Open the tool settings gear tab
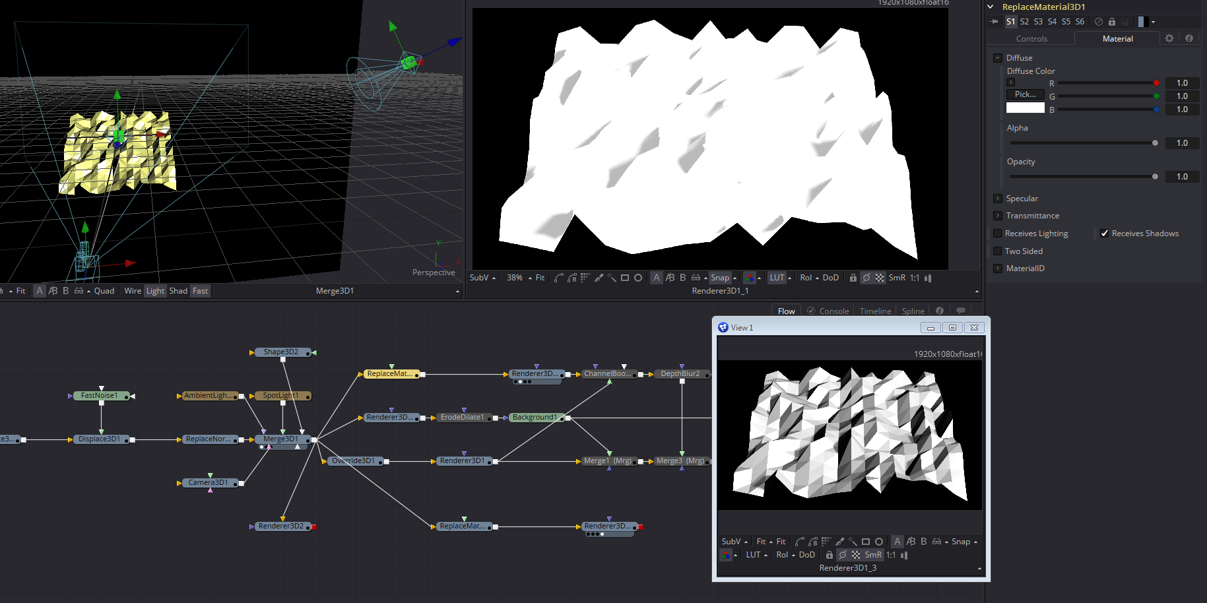 pos(1169,38)
